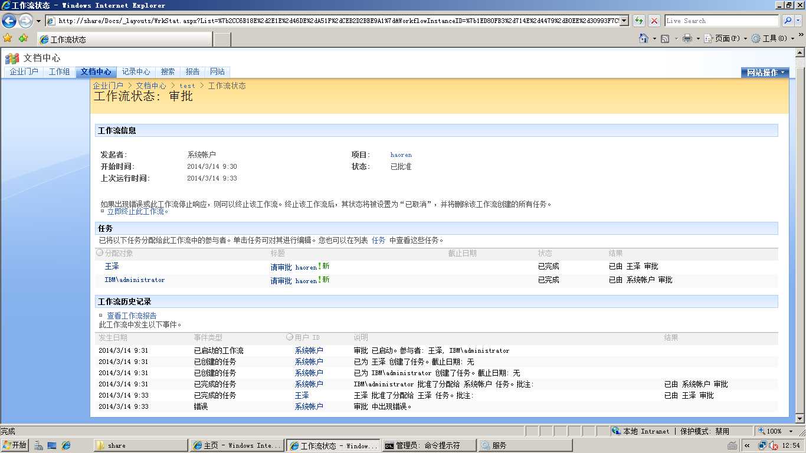Viewport: 806px width, 453px height.
Task: Click 系统帐户 user link in 已启动的工作流 row
Action: coord(309,350)
